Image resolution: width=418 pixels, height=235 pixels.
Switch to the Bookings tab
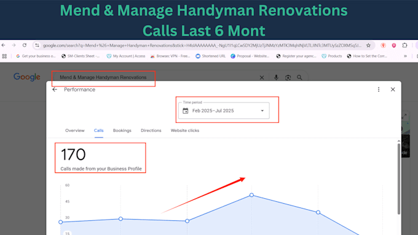(x=122, y=131)
